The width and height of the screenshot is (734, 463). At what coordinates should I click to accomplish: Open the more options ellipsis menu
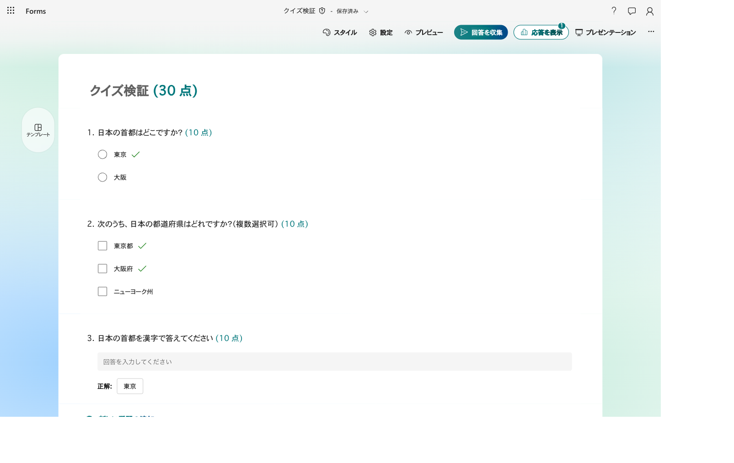click(x=651, y=32)
